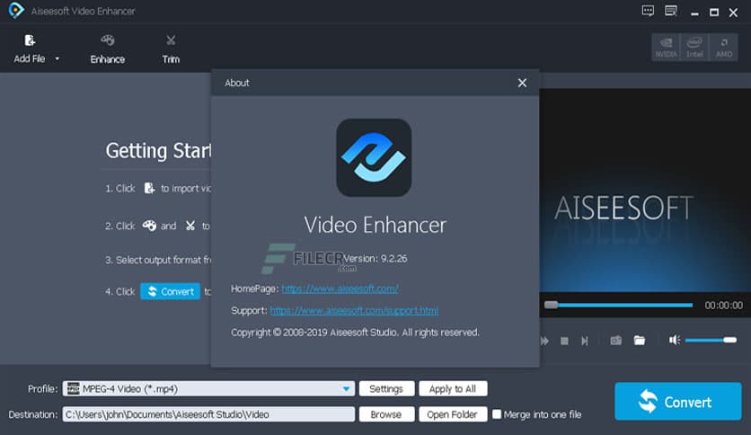The image size is (751, 435).
Task: Click the video preview area
Action: click(645, 191)
